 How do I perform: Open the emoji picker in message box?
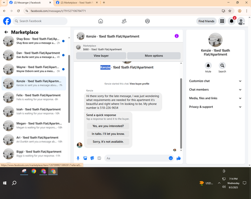[171, 158]
